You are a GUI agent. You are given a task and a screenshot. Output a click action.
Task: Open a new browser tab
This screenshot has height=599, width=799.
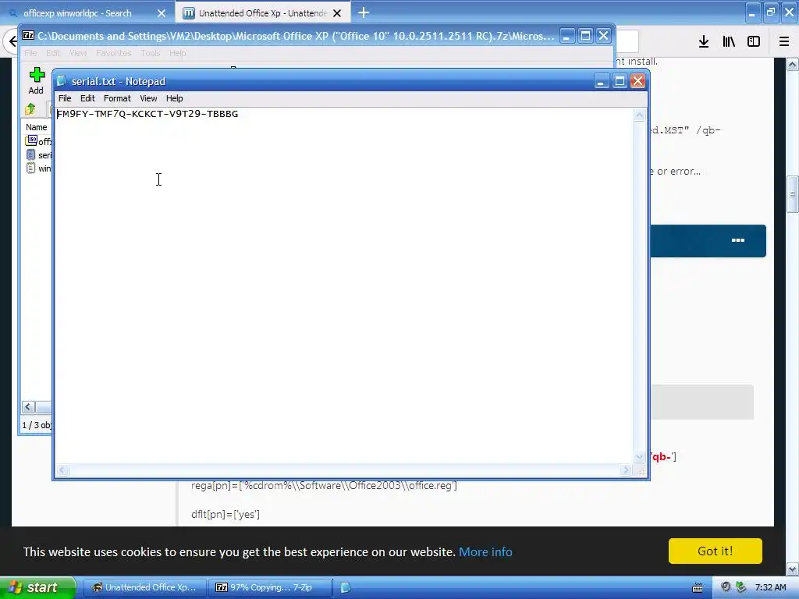pyautogui.click(x=364, y=12)
